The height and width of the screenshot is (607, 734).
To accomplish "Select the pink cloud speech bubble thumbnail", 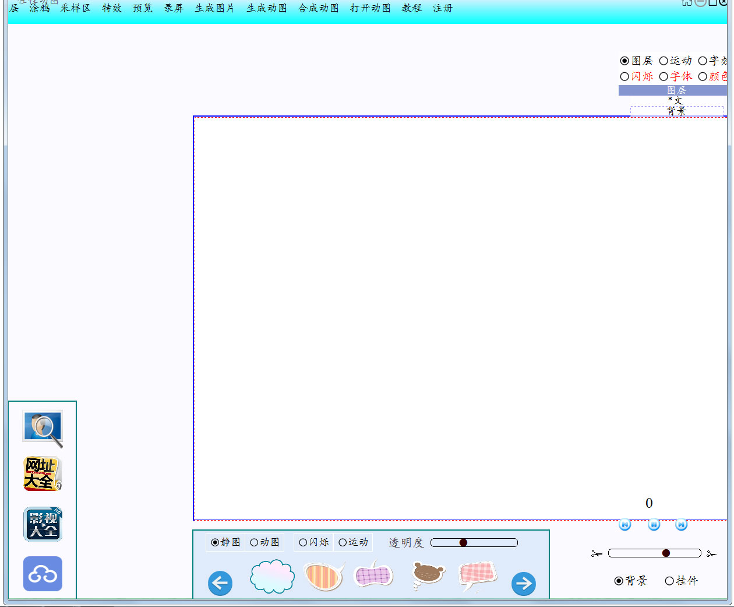I will coord(271,577).
